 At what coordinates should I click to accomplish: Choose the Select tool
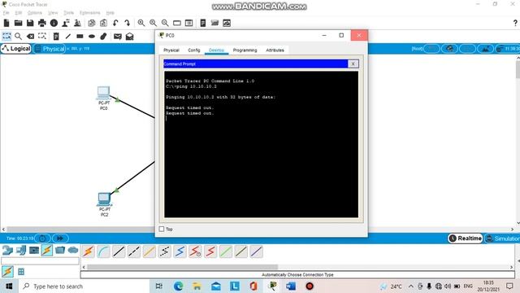tap(6, 36)
